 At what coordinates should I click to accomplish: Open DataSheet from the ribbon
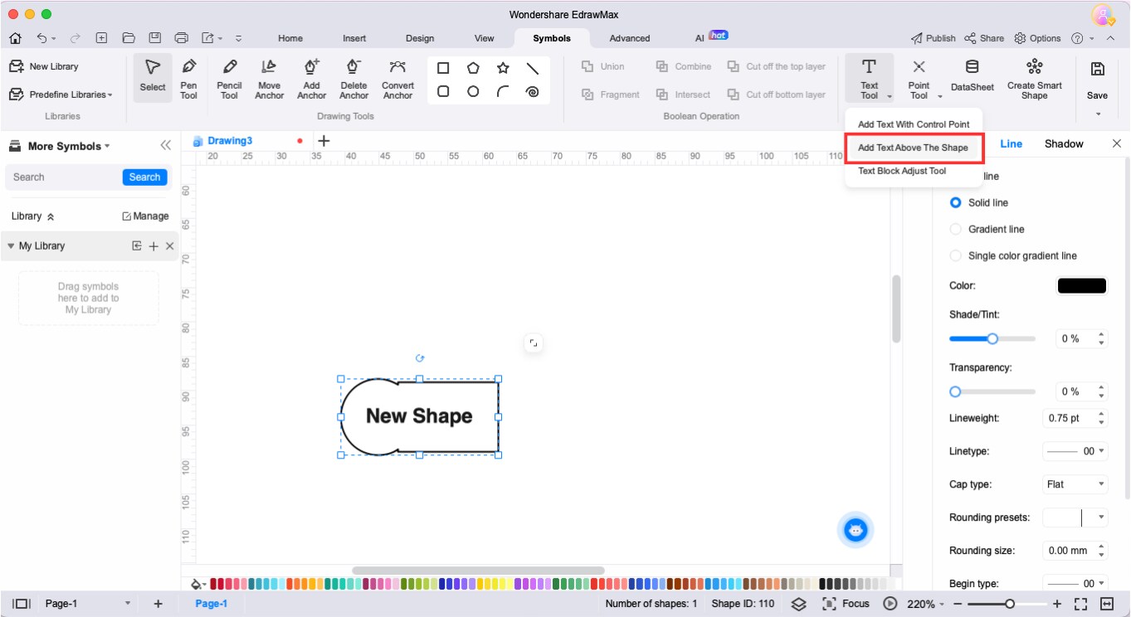coord(972,75)
